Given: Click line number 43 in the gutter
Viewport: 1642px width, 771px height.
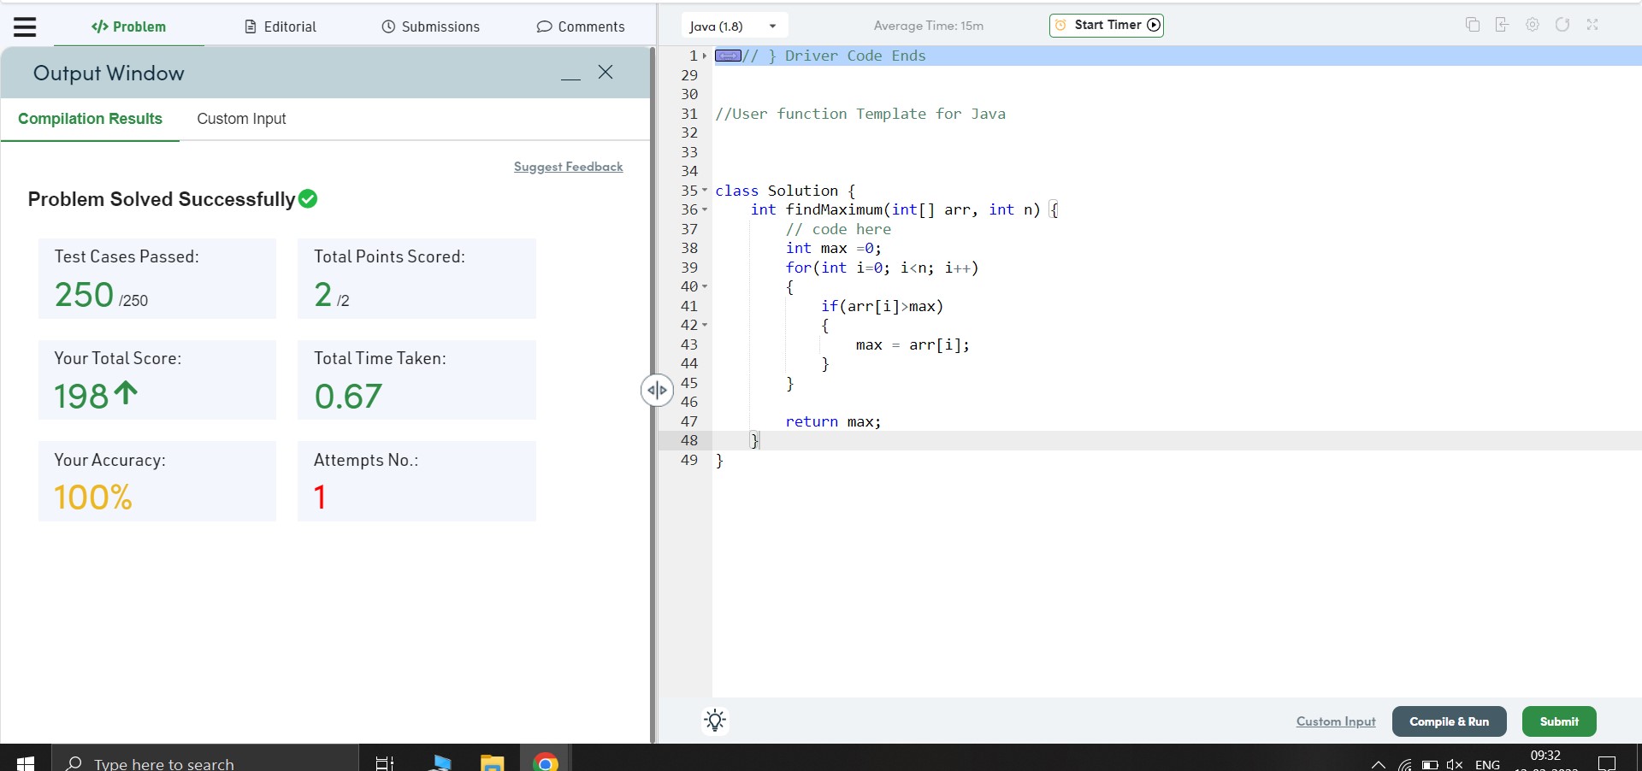Looking at the screenshot, I should click(689, 344).
